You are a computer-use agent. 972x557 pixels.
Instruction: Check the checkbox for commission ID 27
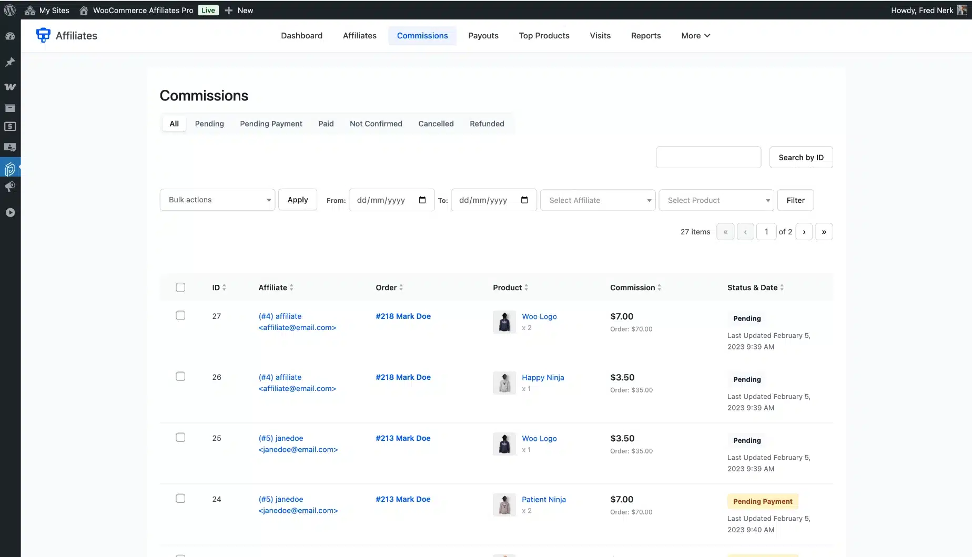tap(180, 316)
